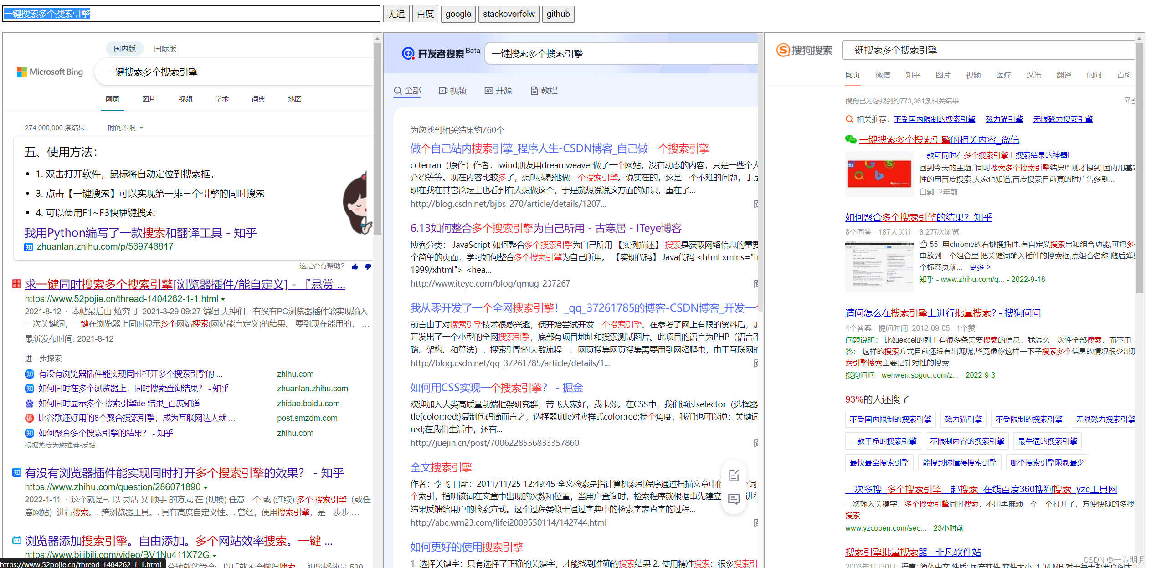Open Sogou 翻译 tab

(x=1064, y=75)
